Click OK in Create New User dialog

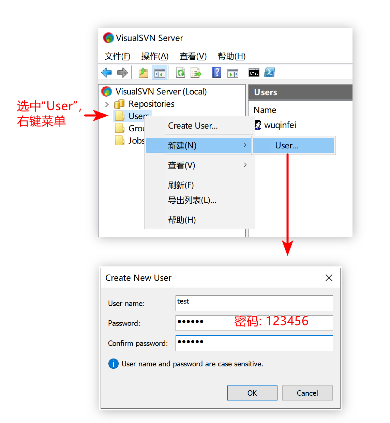pyautogui.click(x=252, y=393)
